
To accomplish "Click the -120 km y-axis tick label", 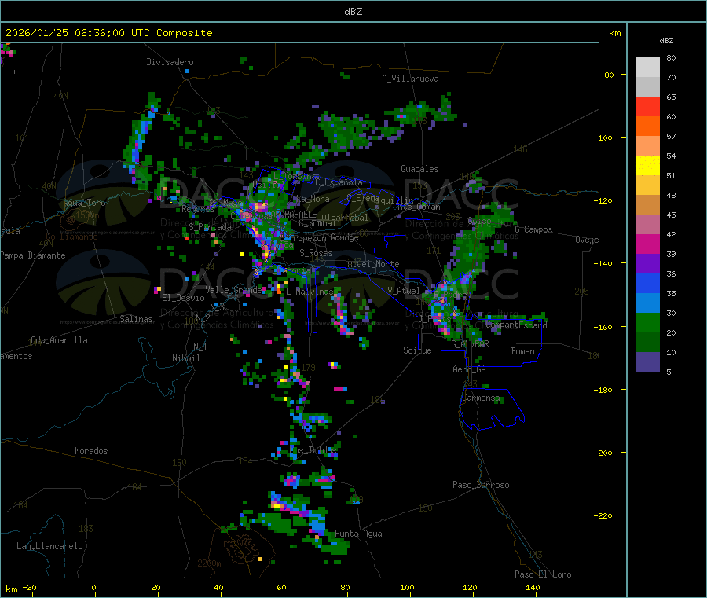I will point(603,200).
